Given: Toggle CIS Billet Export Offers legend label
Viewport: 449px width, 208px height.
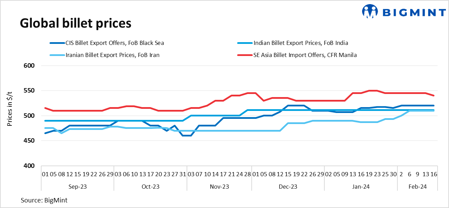Looking at the screenshot, I should coord(115,43).
